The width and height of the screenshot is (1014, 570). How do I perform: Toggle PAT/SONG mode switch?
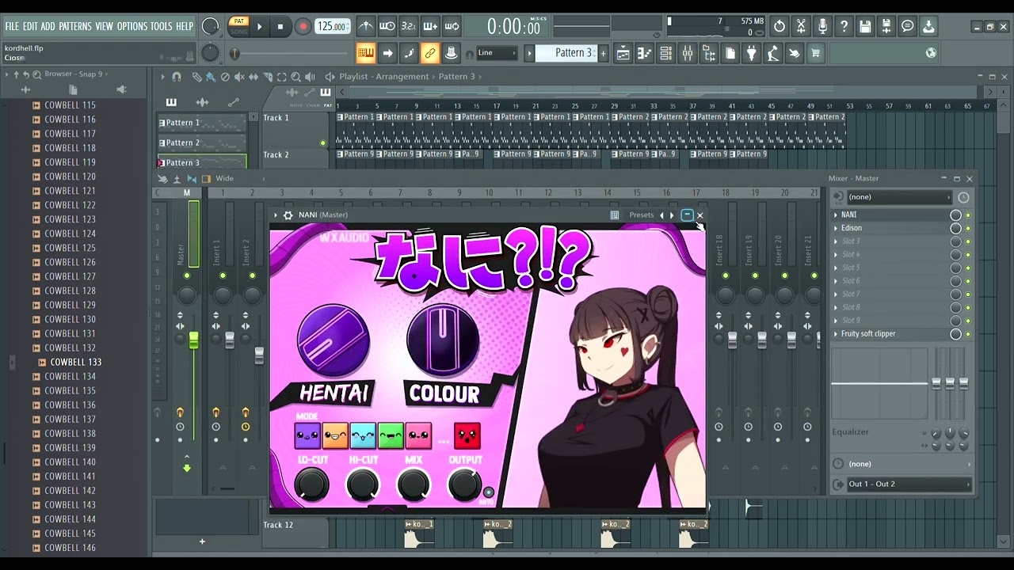(238, 26)
